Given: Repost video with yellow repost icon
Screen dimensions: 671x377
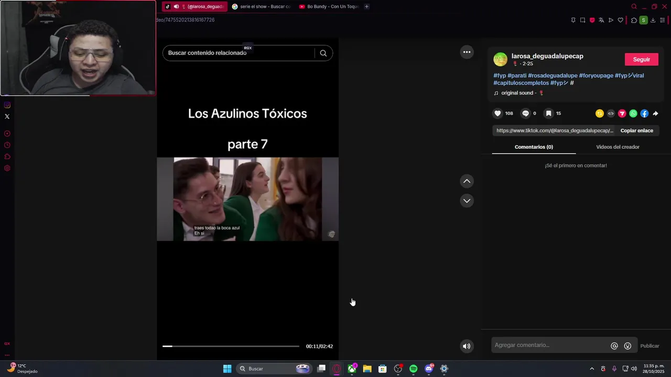Looking at the screenshot, I should (600, 114).
